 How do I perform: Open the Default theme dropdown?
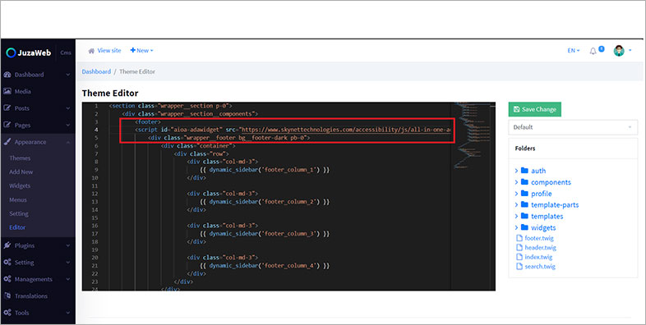click(x=573, y=127)
